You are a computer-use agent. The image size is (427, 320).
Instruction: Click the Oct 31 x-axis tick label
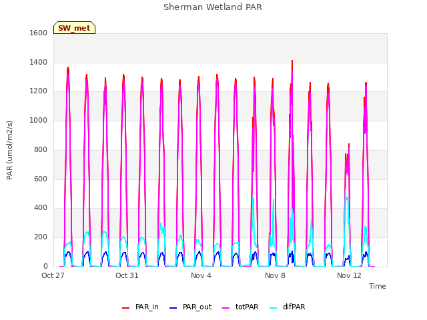127,275
